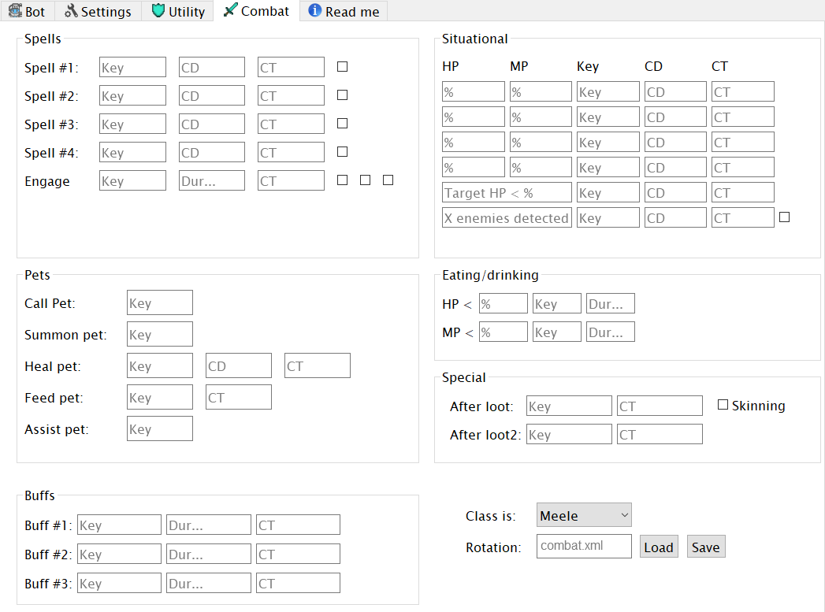Image resolution: width=825 pixels, height=612 pixels.
Task: Click the Feed pet CT field
Action: [238, 397]
